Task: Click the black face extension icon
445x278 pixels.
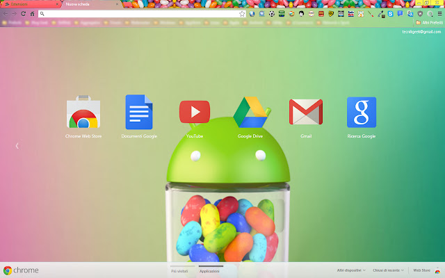Action: tap(301, 14)
